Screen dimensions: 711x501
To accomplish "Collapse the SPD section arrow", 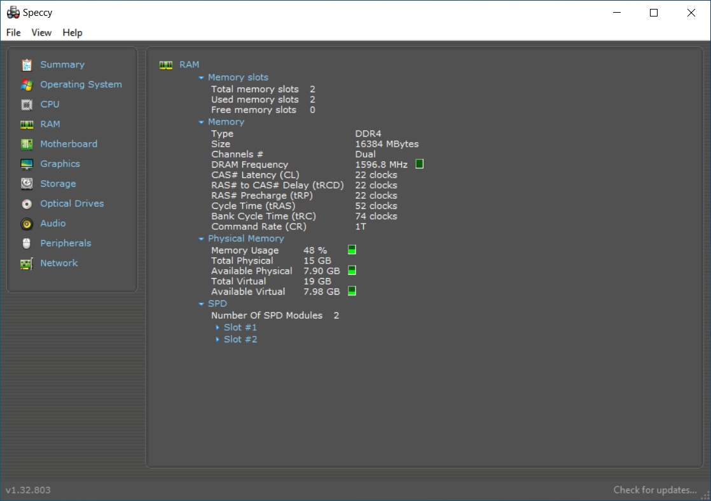I will 202,304.
